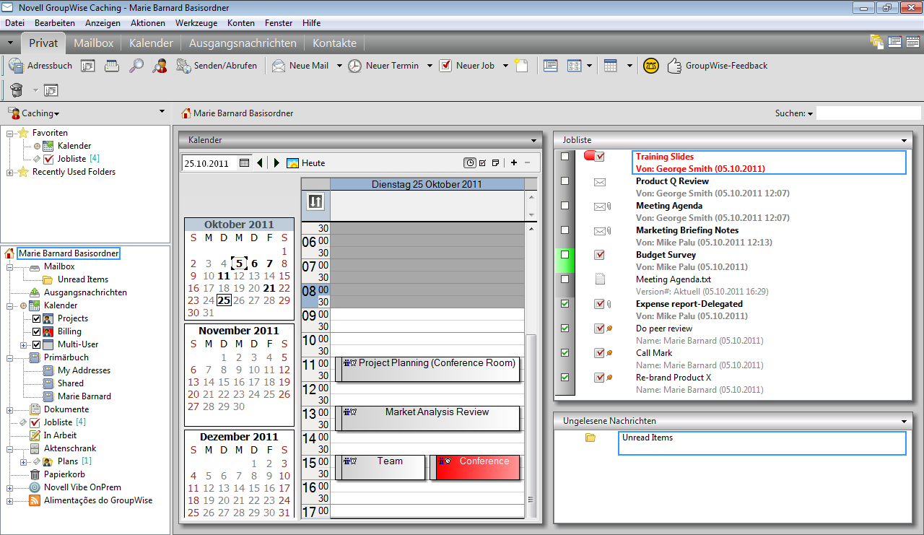Uncheck the Re-brand Product X job

point(565,378)
